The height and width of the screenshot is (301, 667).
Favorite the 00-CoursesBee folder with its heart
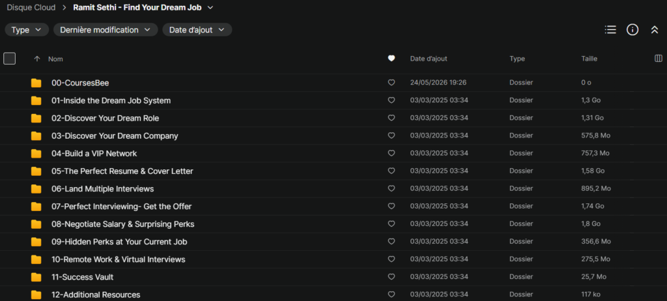coord(391,83)
